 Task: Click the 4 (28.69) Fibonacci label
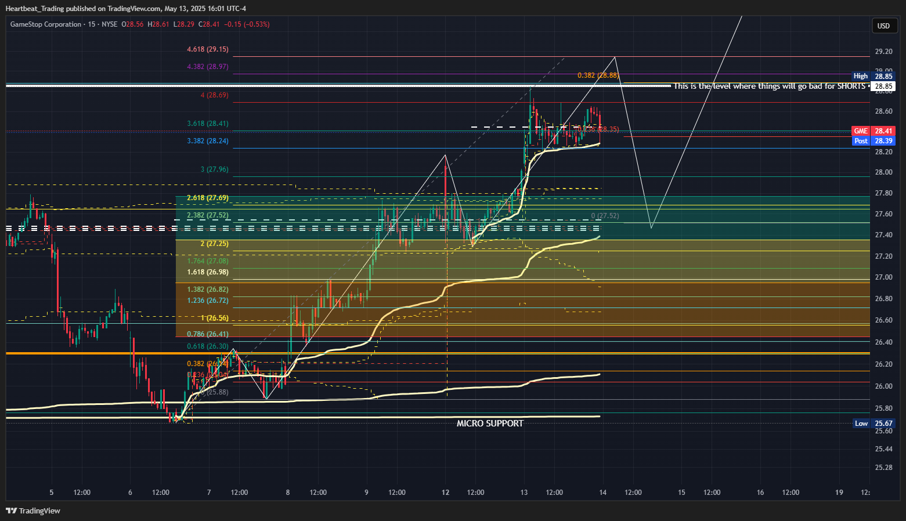214,95
